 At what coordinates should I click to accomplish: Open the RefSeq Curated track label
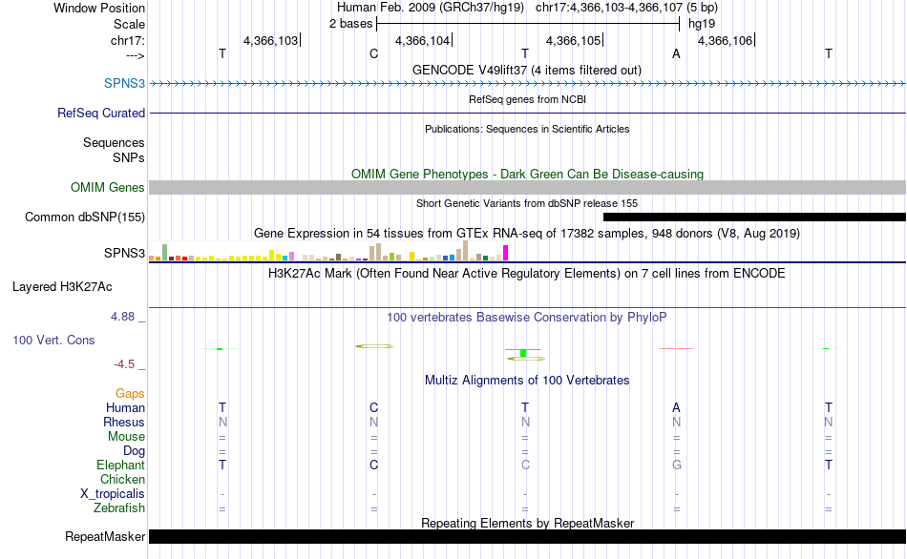click(x=100, y=113)
